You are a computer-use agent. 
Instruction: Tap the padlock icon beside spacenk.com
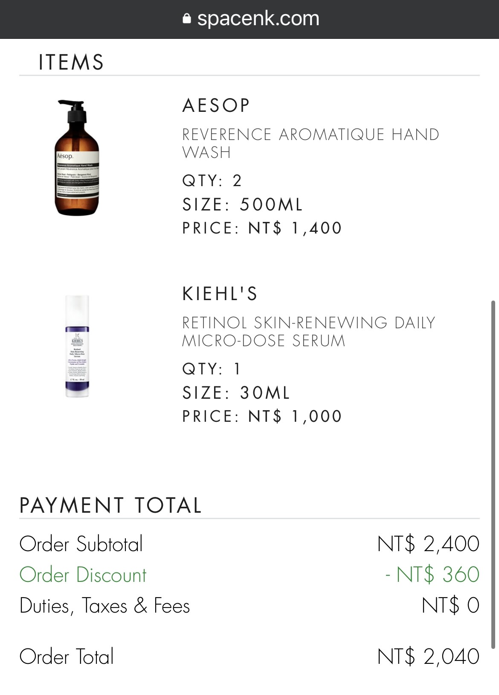(186, 18)
